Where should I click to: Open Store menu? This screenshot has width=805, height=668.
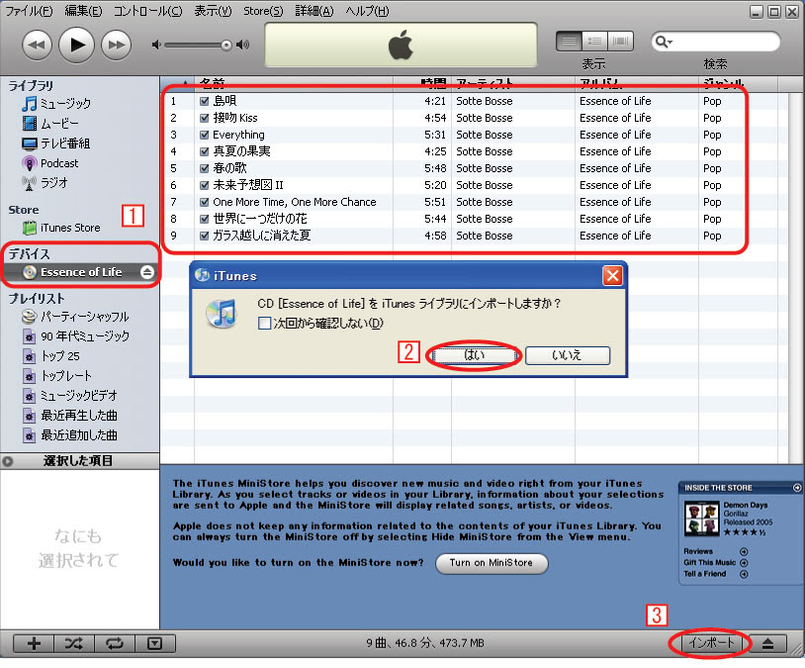point(263,11)
